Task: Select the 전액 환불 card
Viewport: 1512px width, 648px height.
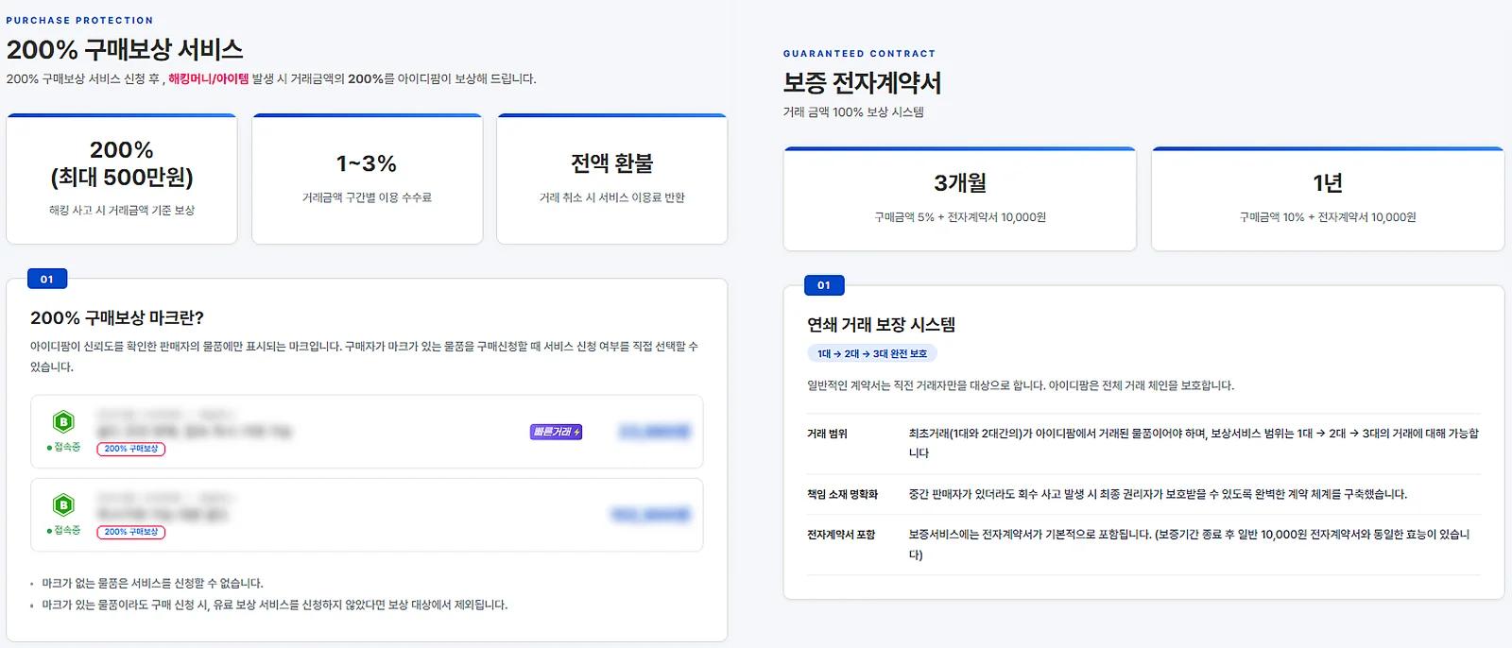Action: point(612,179)
